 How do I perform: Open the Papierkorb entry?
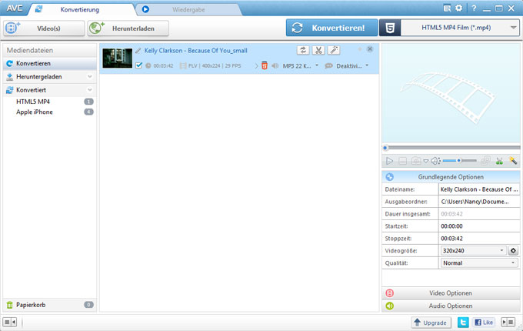[x=50, y=305]
